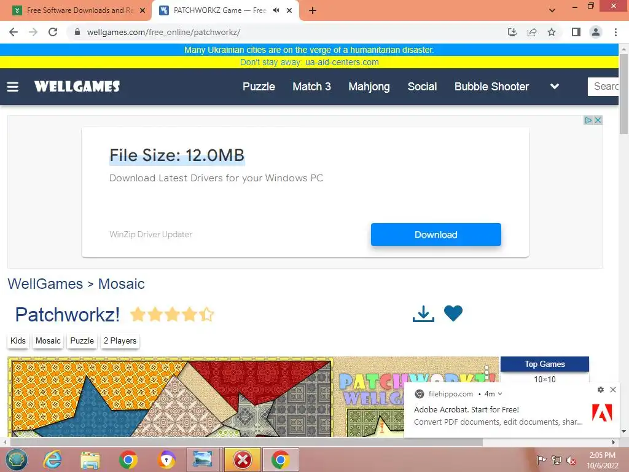Image resolution: width=629 pixels, height=472 pixels.
Task: Click the vertical page scrollbar
Action: [x=623, y=95]
